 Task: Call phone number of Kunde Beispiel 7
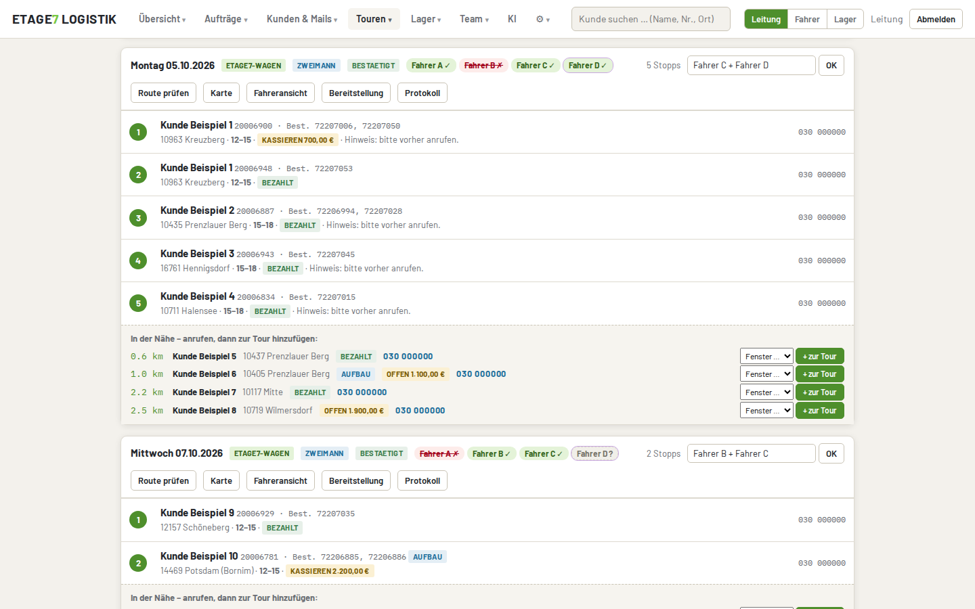pos(362,392)
